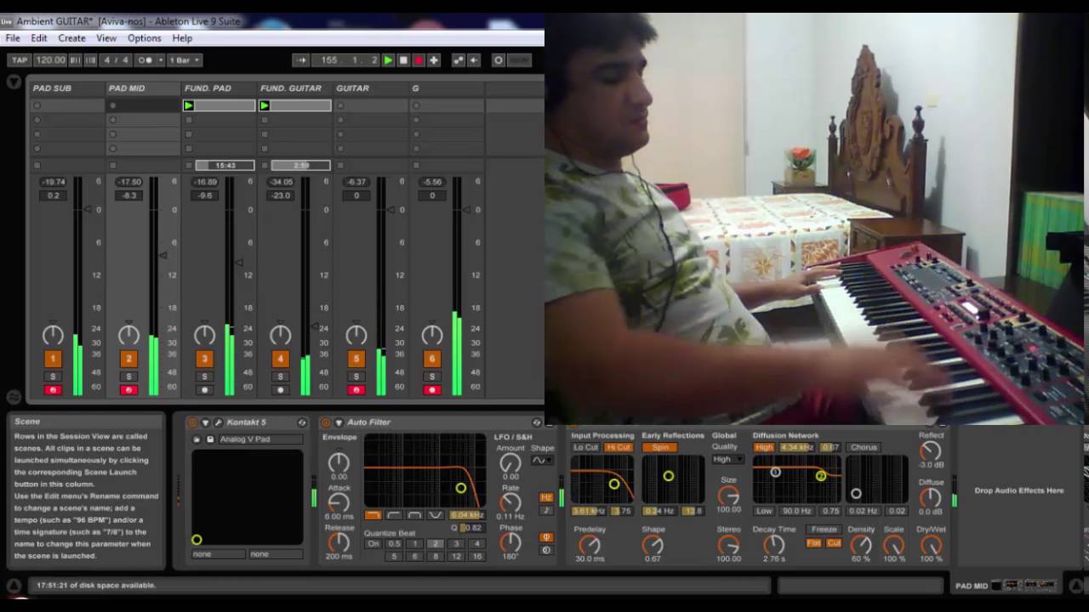Click the session record circle button
Screen dimensions: 1089x612
point(499,60)
